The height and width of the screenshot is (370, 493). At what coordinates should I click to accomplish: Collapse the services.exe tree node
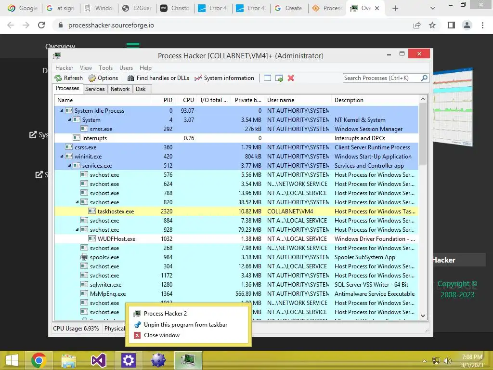coord(69,166)
